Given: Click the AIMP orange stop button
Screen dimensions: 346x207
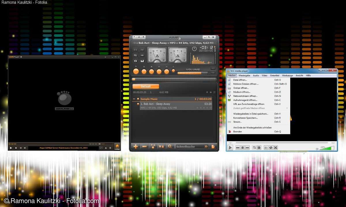Looking at the screenshot, I should click(151, 72).
